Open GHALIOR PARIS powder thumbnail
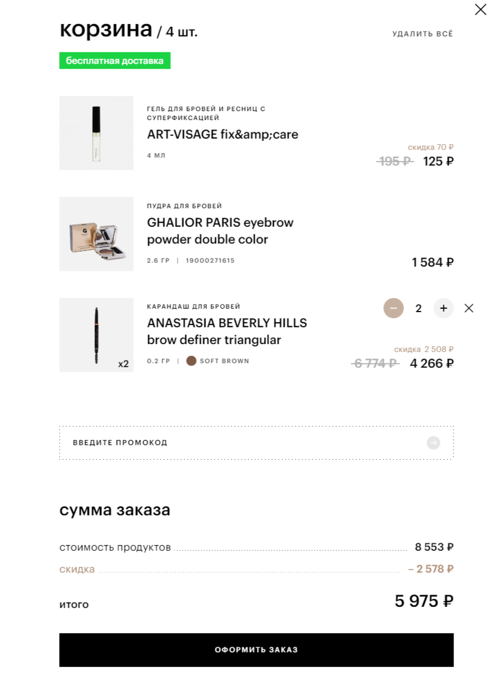This screenshot has height=676, width=504. (97, 234)
